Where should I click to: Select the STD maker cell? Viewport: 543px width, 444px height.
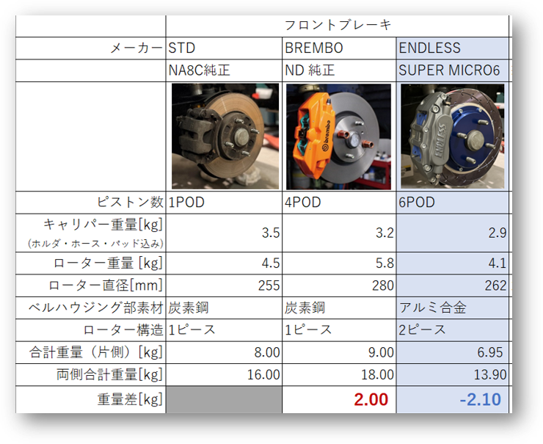pyautogui.click(x=224, y=48)
